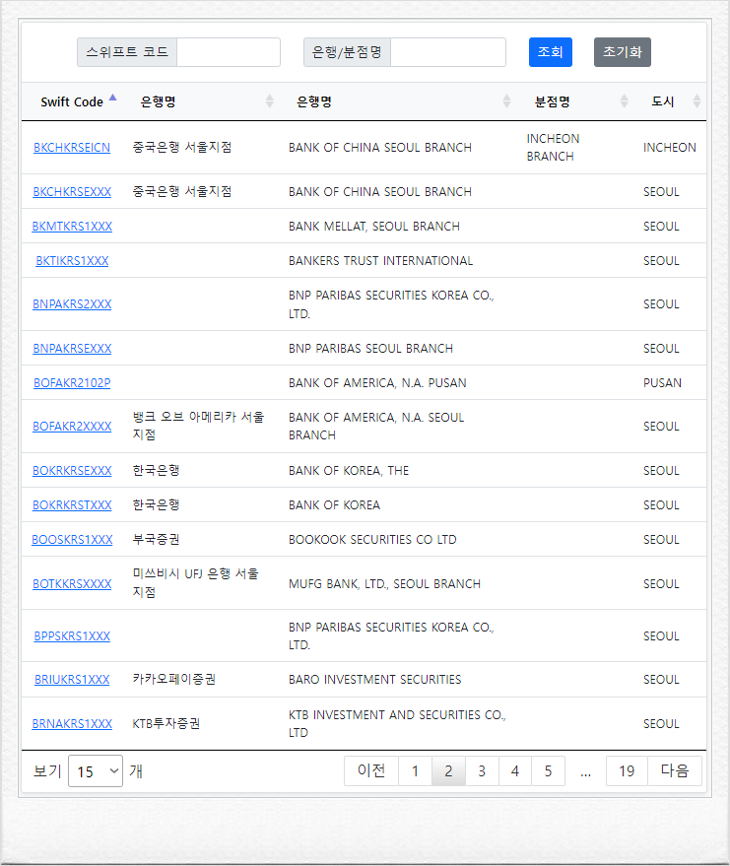Click the 스위프트 코드 field label
This screenshot has height=866, width=730.
coord(127,52)
